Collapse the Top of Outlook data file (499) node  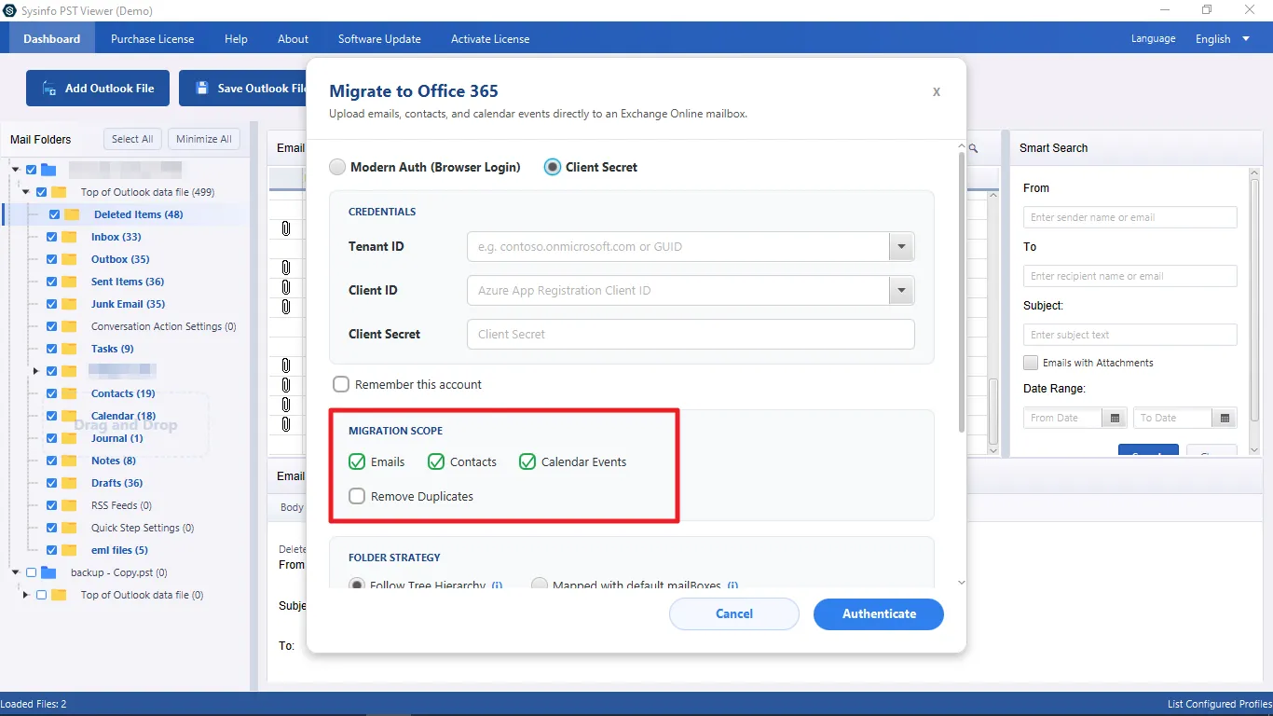26,192
